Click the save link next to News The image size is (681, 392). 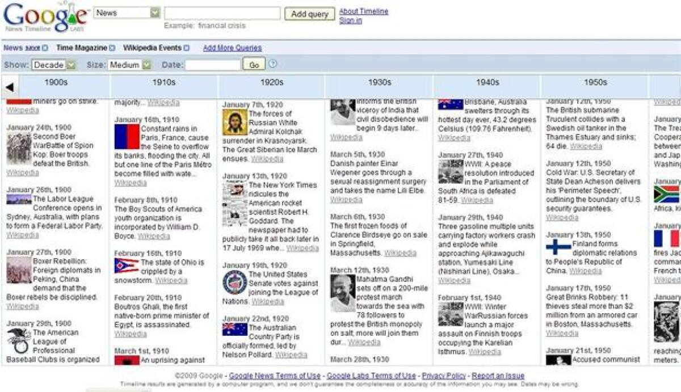click(32, 48)
